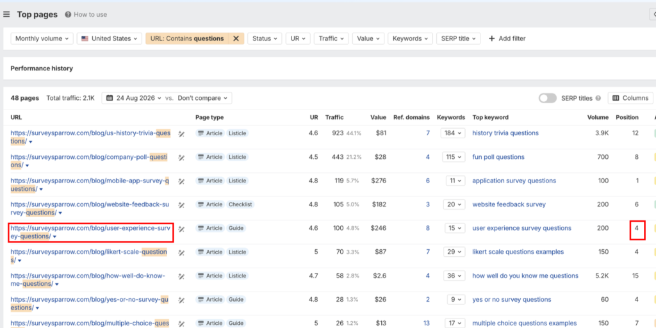Expand the 36 keywords dropdown
The height and width of the screenshot is (328, 656).
(x=454, y=275)
